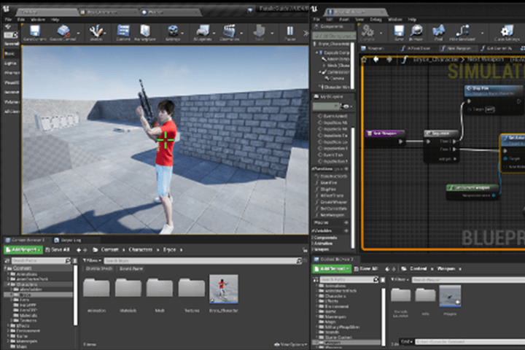525x350 pixels.
Task: Open the Settings dropdown arrow in main toolbar
Action: pos(182,33)
